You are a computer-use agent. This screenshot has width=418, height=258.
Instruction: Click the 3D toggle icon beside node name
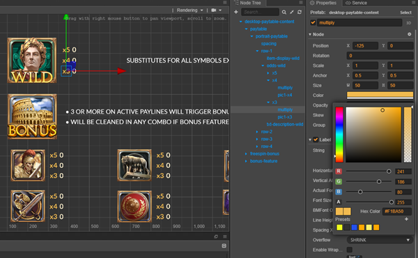click(408, 23)
